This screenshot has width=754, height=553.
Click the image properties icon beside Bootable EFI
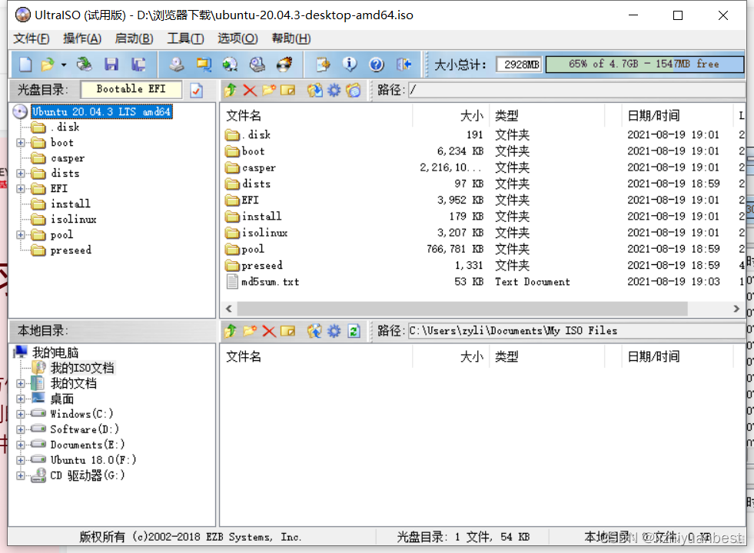[x=197, y=91]
